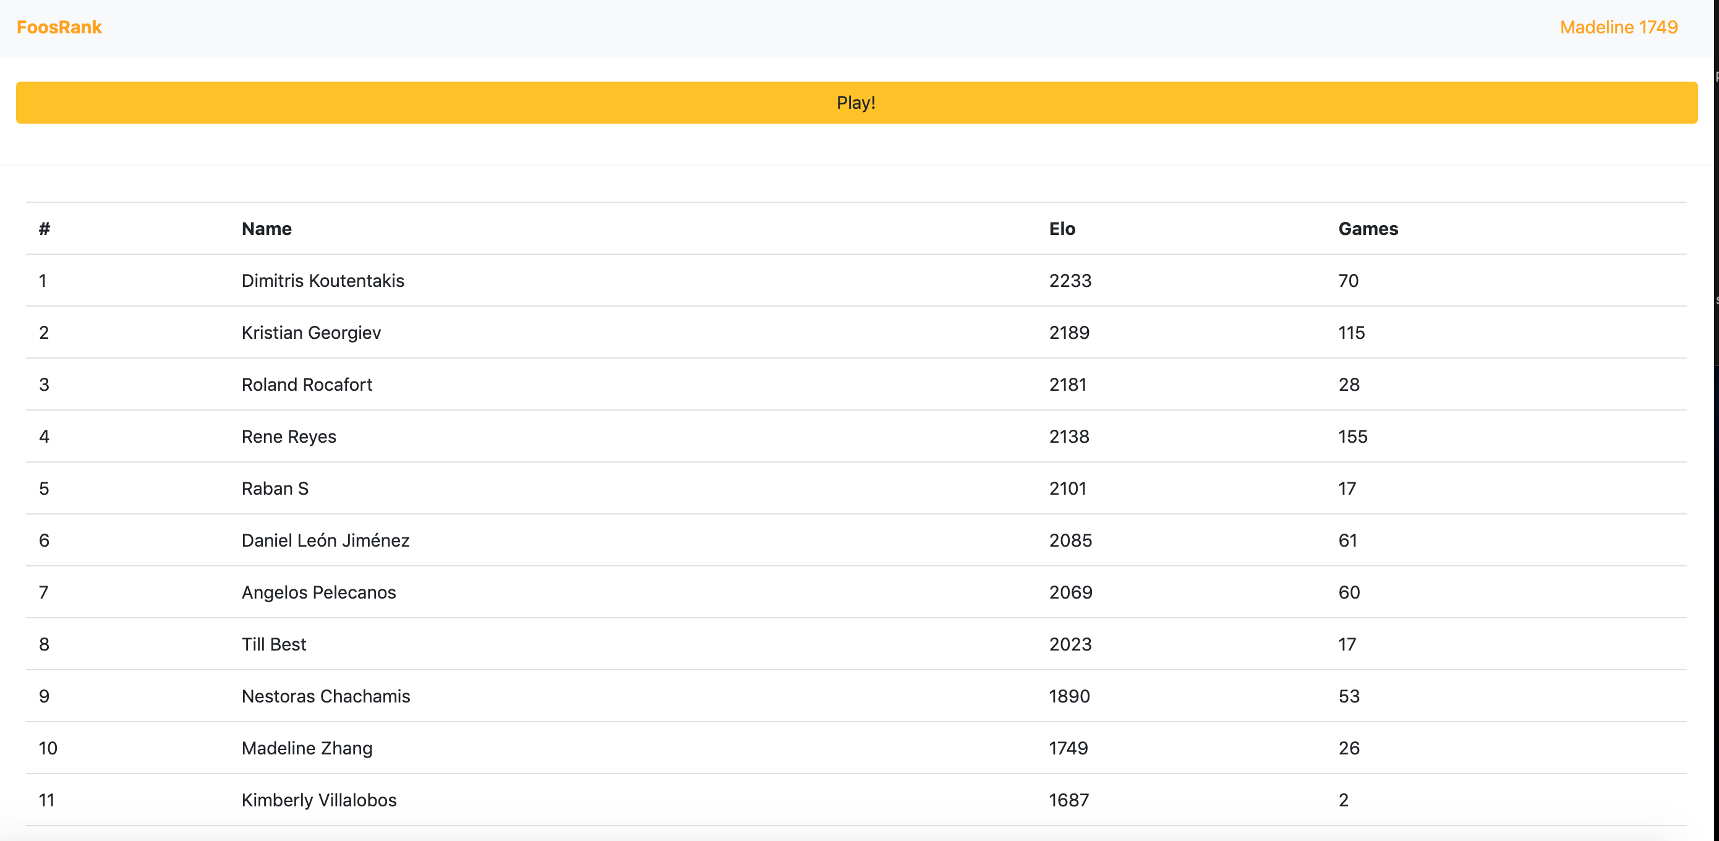Select Daniel León Jiménez row
Viewport: 1719px width, 841px height.
[325, 540]
